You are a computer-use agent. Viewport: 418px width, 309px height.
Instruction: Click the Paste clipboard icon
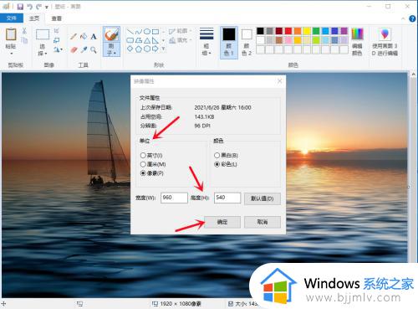point(11,34)
